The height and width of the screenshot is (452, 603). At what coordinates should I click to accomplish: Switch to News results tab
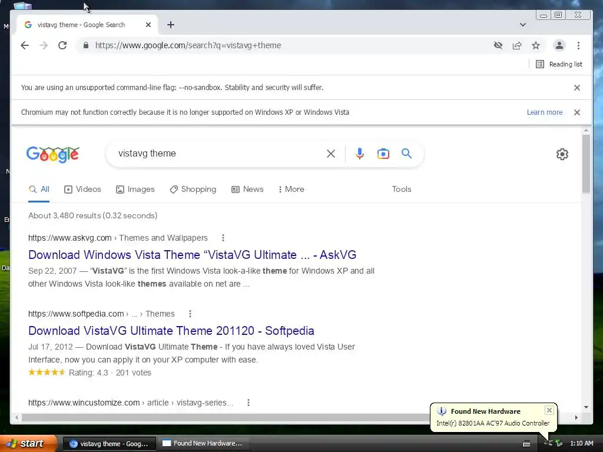coord(247,189)
